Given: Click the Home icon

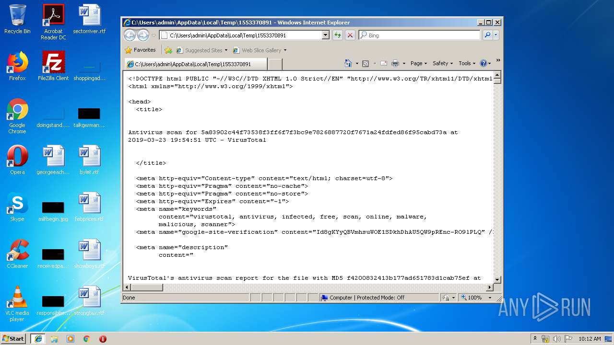Looking at the screenshot, I should [348, 63].
